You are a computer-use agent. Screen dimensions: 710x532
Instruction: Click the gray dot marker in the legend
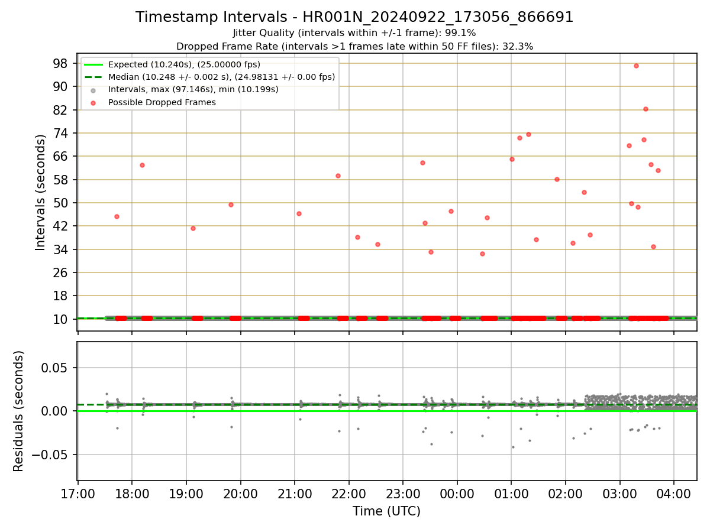click(x=93, y=90)
